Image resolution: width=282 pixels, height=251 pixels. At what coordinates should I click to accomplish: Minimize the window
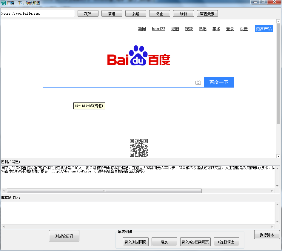[x=255, y=2]
